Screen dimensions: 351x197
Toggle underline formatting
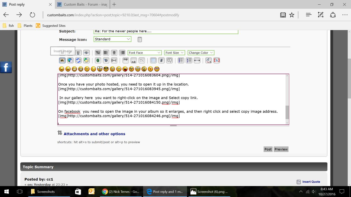[78, 53]
